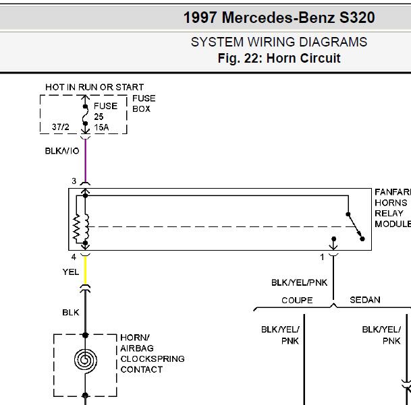Click the 'BLK/YEL/ PNK' label on the SEDAN wire

pos(381,335)
